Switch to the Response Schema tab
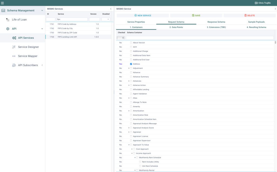The width and height of the screenshot is (277, 172). coord(216,22)
